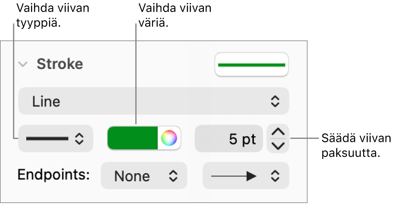
Task: Click the line style pop-up chevrons
Action: point(79,138)
